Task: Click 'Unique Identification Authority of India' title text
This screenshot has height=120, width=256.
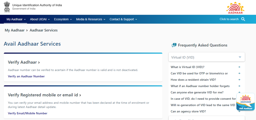Action: coord(37,5)
